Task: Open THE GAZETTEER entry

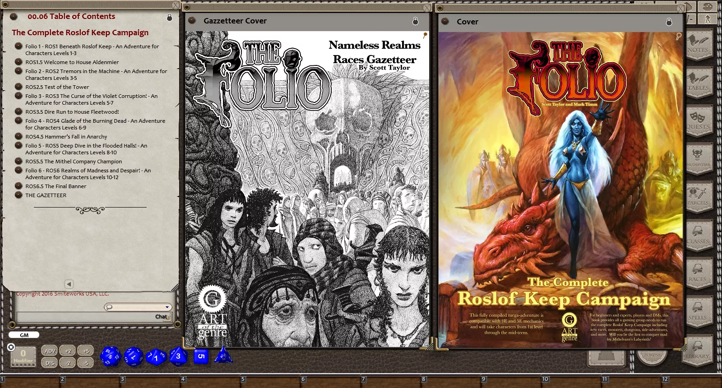Action: [x=46, y=195]
